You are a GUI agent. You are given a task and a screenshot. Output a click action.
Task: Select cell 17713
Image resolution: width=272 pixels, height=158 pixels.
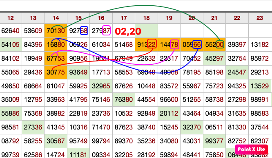pos(101,72)
